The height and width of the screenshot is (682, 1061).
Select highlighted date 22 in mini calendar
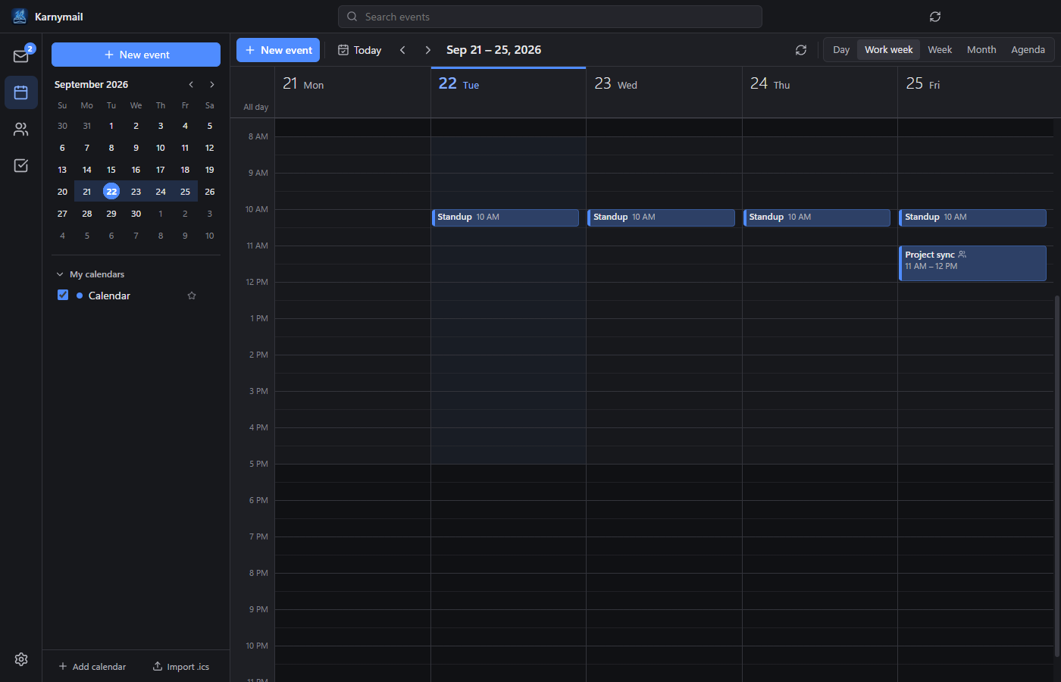point(111,192)
